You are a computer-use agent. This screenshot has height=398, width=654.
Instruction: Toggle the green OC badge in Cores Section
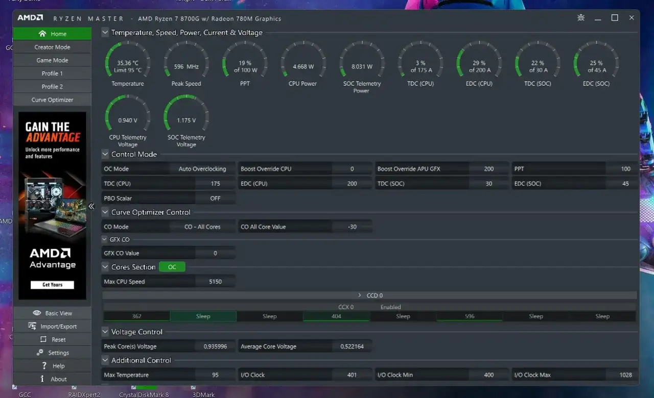click(172, 267)
